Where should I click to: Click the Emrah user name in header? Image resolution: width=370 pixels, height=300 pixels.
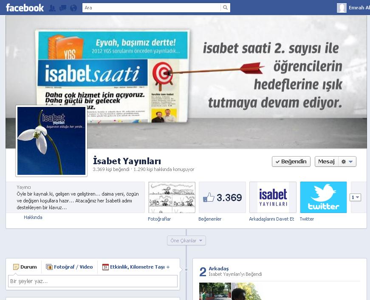coord(359,8)
